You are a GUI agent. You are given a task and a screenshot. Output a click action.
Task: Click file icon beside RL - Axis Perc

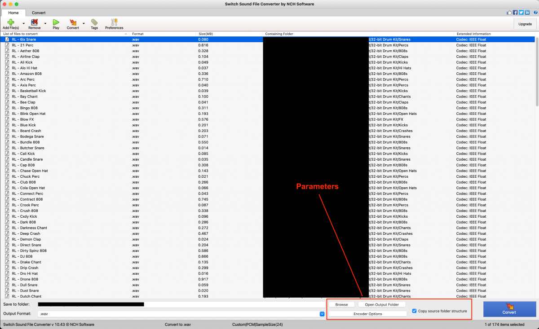tap(7, 85)
